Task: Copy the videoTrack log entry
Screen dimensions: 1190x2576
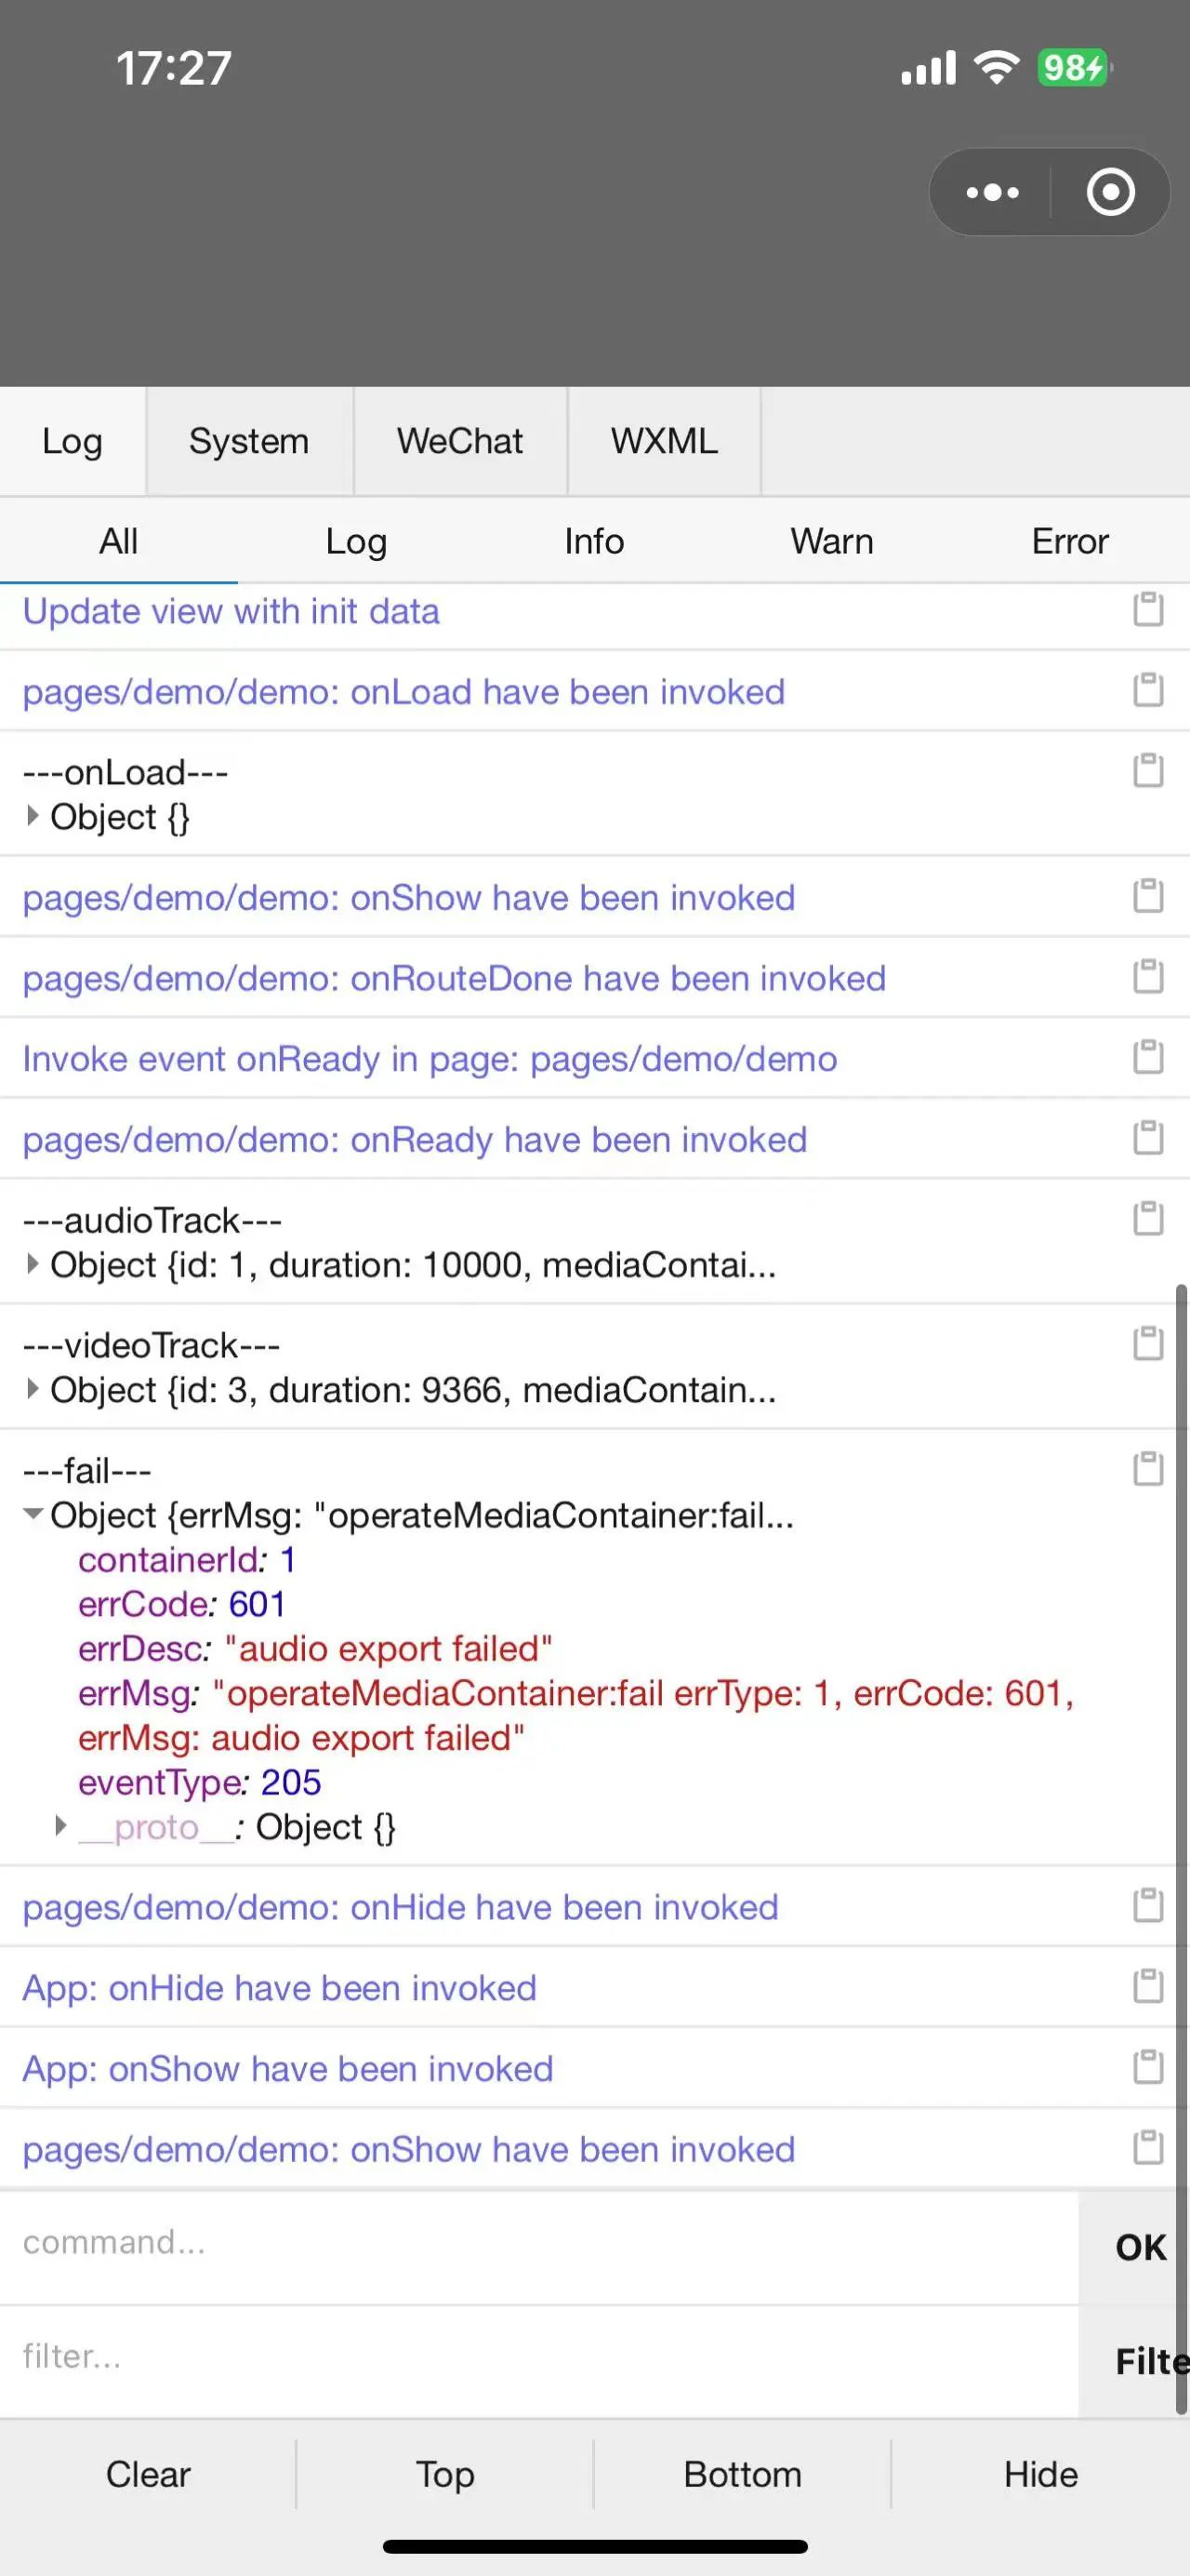Action: [x=1147, y=1343]
